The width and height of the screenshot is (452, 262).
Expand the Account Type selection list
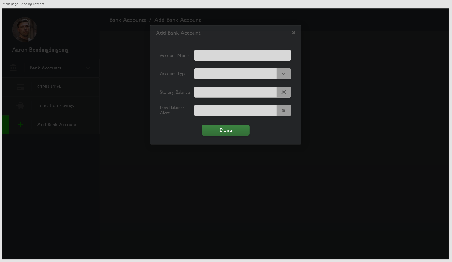point(235,74)
